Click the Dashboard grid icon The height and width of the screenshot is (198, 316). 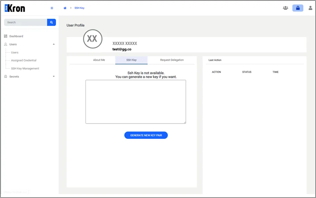6,36
